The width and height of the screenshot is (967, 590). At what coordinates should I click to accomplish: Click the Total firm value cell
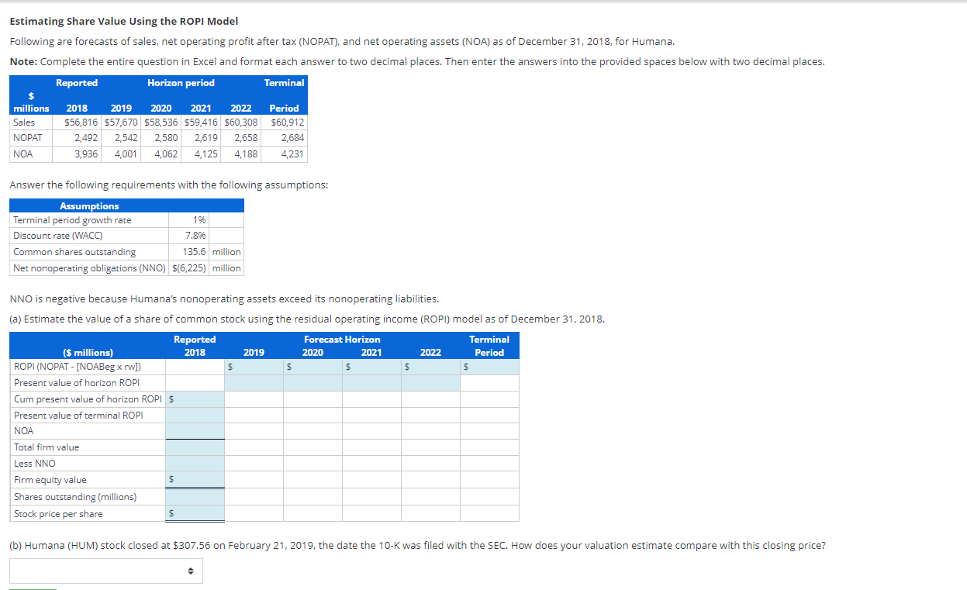click(195, 445)
